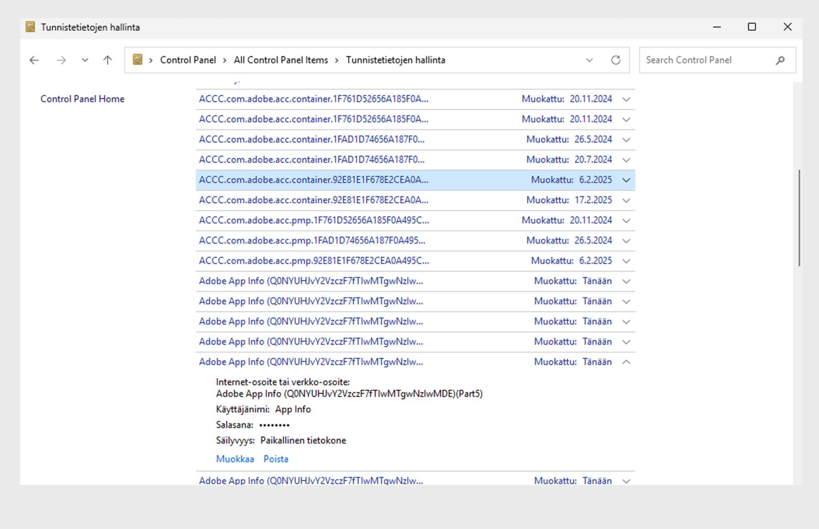This screenshot has width=819, height=529.
Task: Maximize the Tunnistetietojen hallinta window
Action: point(752,27)
